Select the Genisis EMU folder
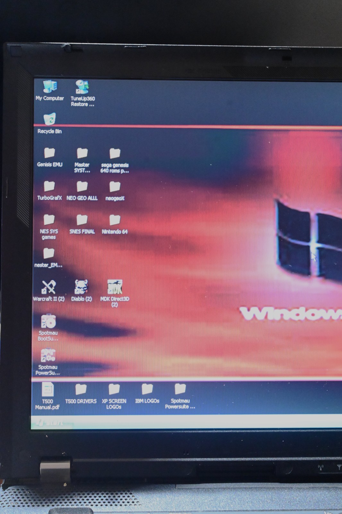 point(49,157)
